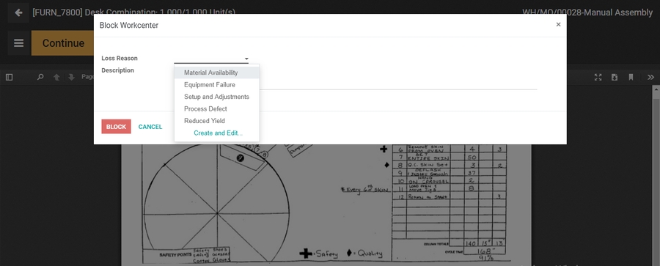This screenshot has height=266, width=660.
Task: Select Equipment Failure loss reason
Action: click(x=217, y=84)
